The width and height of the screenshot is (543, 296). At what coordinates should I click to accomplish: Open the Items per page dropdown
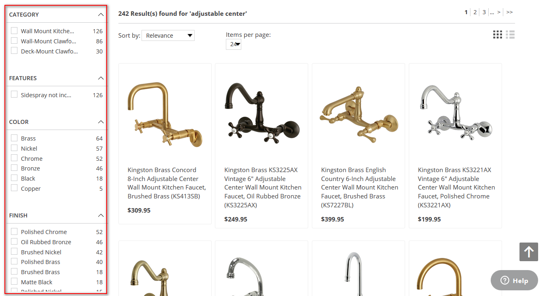coord(234,44)
